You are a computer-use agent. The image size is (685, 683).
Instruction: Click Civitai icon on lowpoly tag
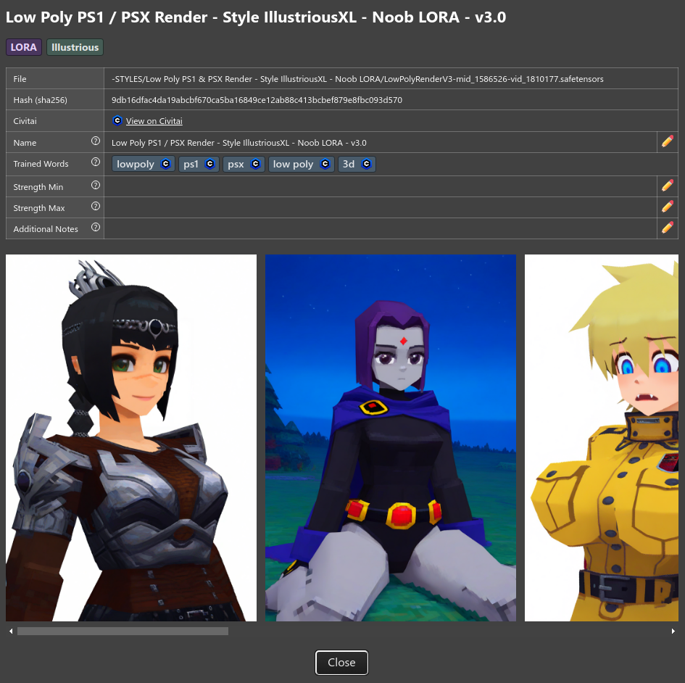click(x=165, y=164)
